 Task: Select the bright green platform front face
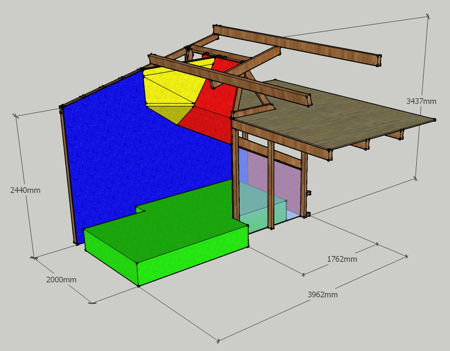tap(194, 256)
